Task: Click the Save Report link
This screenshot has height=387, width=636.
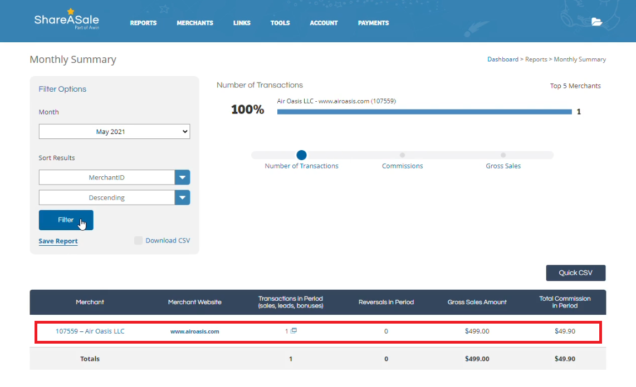Action: (x=58, y=241)
